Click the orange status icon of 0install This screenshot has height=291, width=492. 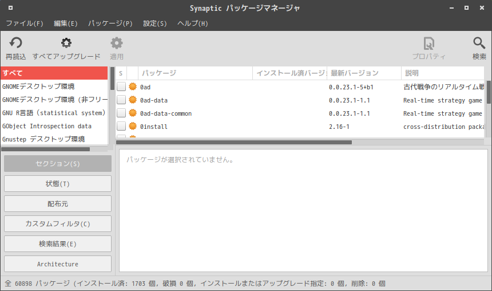133,126
